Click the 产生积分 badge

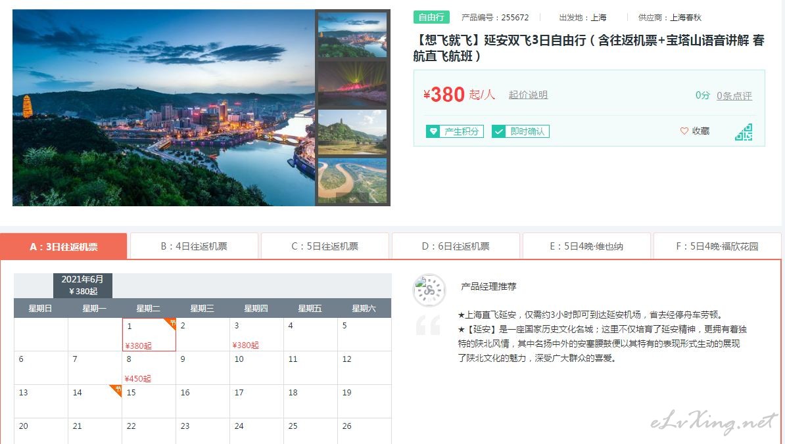tap(454, 131)
